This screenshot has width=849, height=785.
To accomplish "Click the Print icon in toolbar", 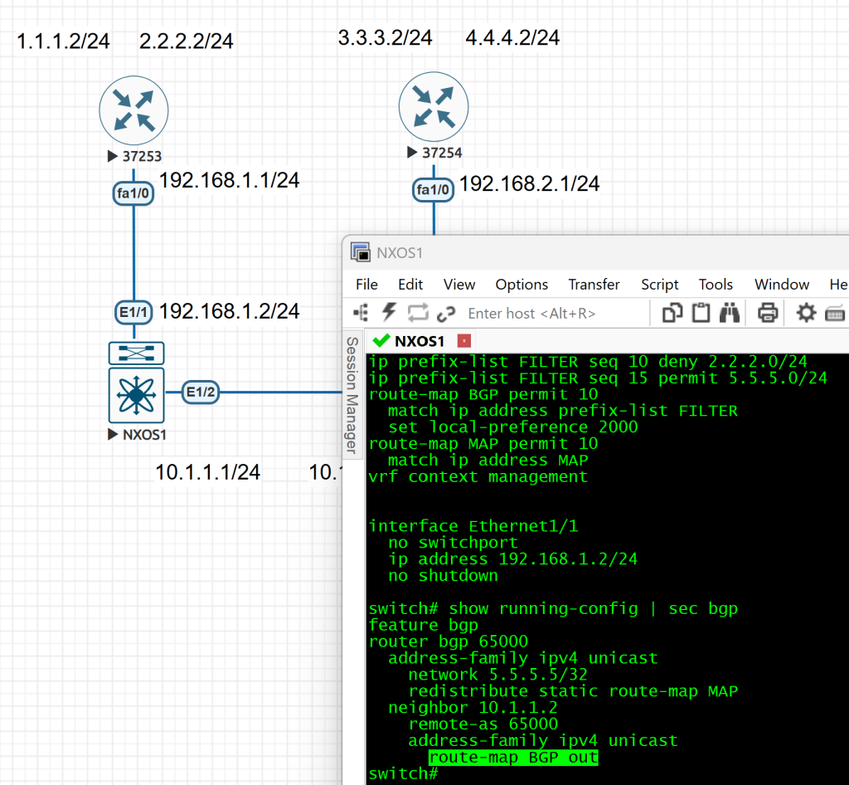I will click(768, 313).
